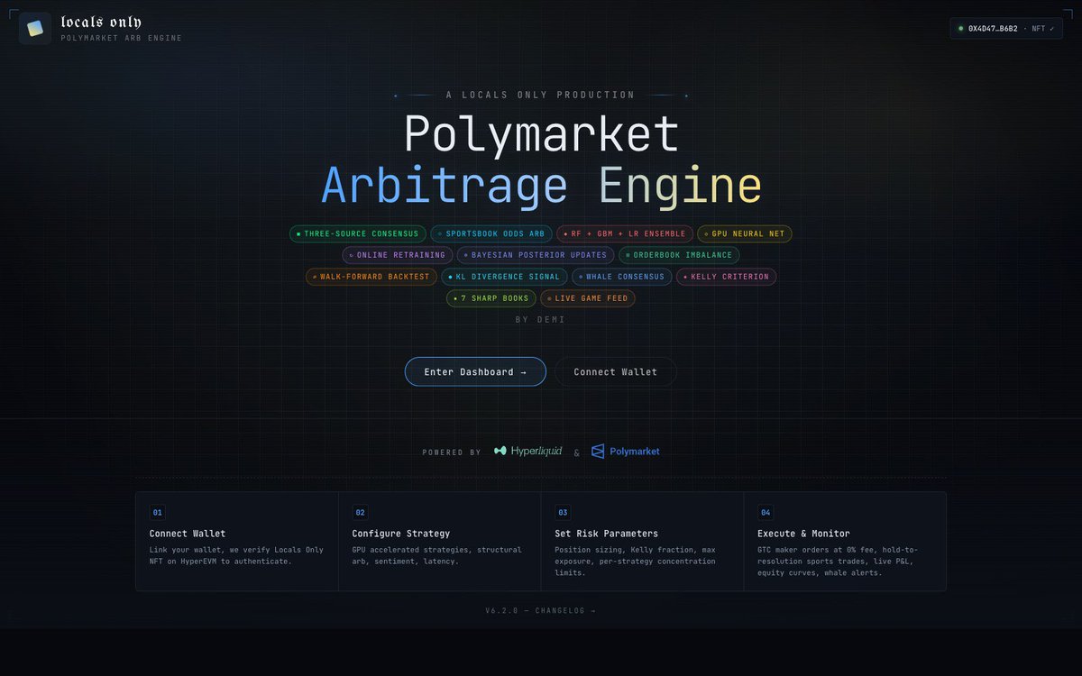The image size is (1082, 676).
Task: Click the POWERED BY label
Action: click(452, 452)
